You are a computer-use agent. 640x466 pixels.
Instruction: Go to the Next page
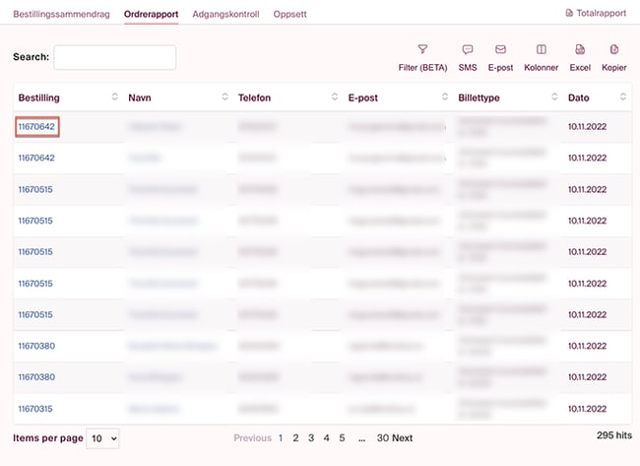point(402,437)
